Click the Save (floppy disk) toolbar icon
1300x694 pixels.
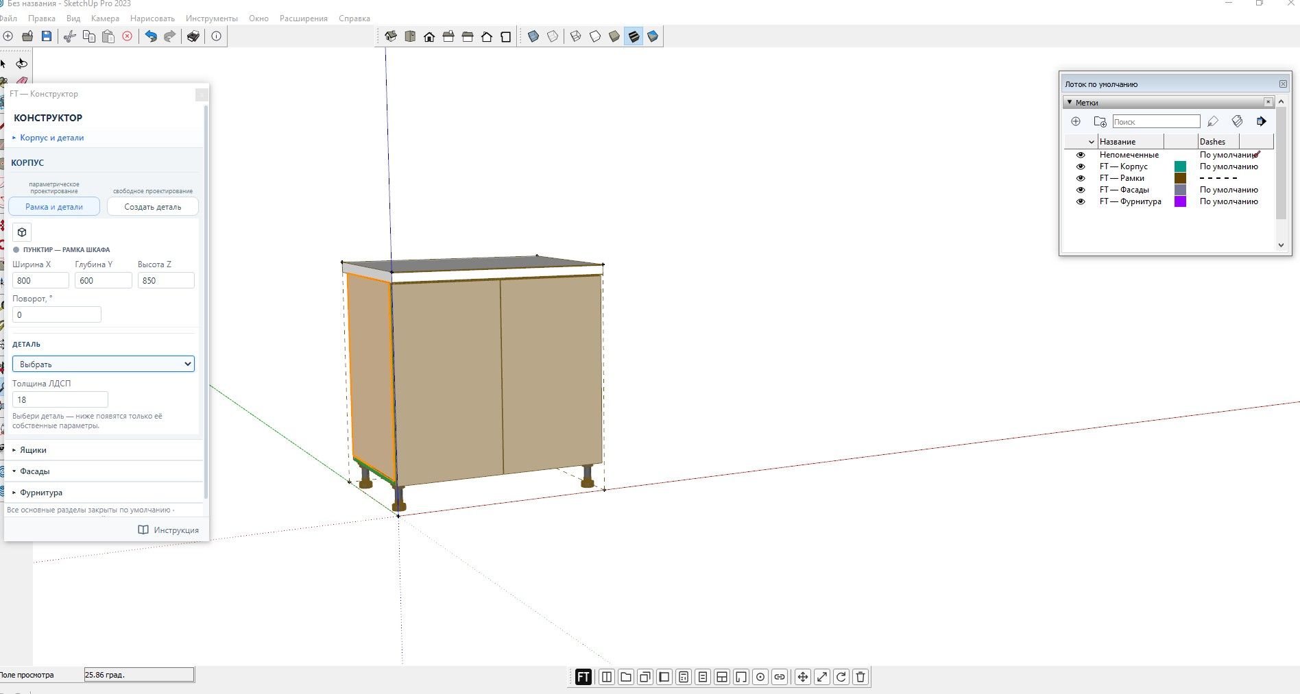point(47,36)
